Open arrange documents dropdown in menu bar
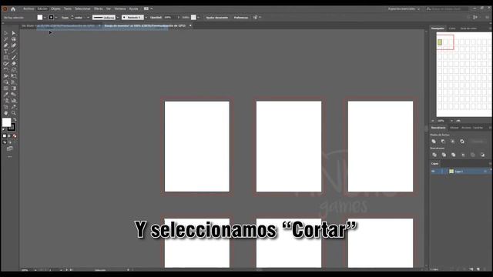 coord(148,8)
